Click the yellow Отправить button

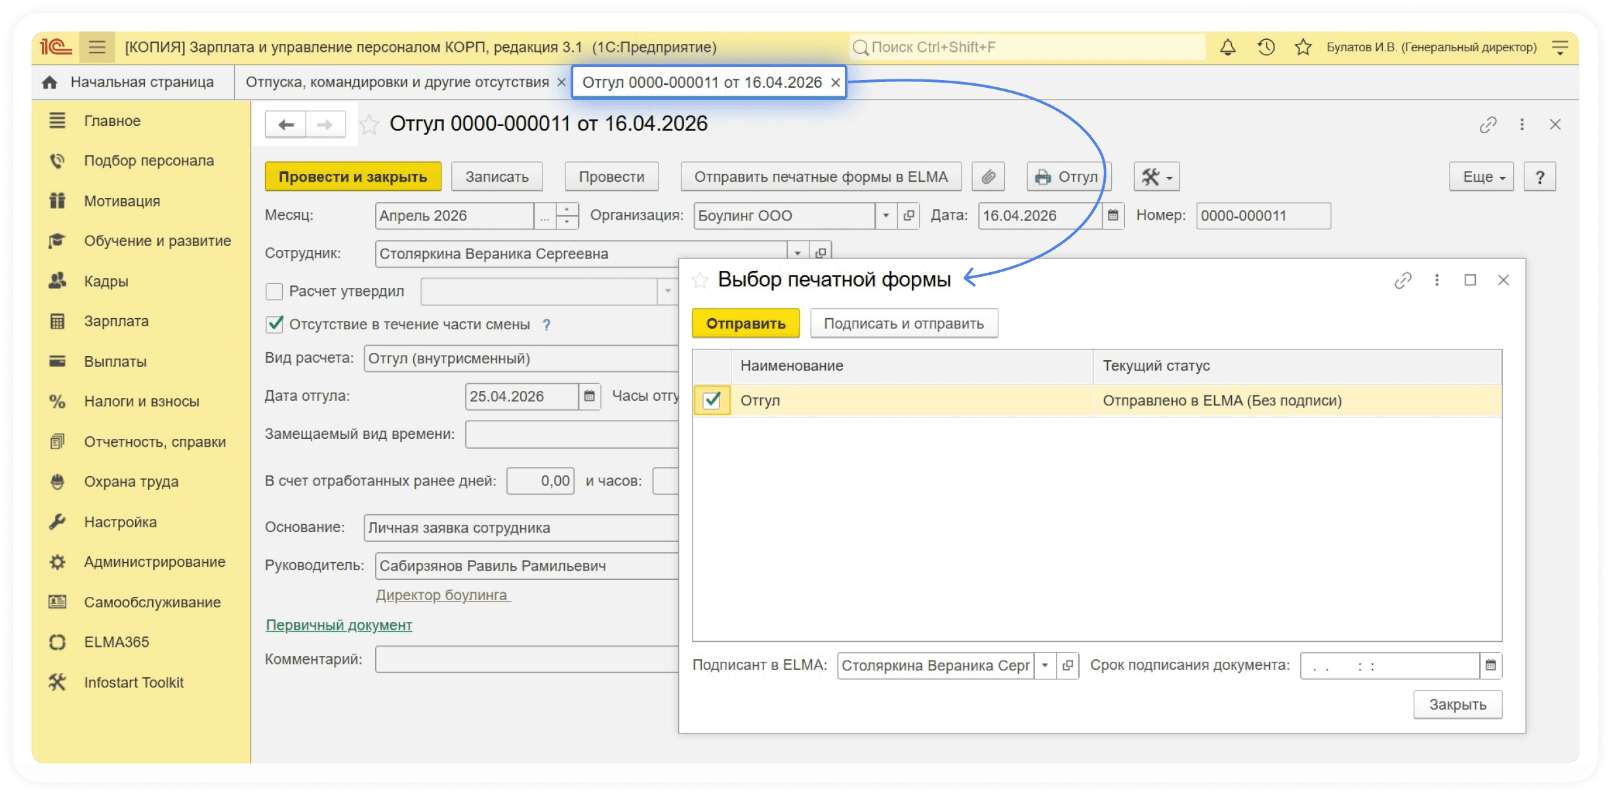pyautogui.click(x=746, y=323)
